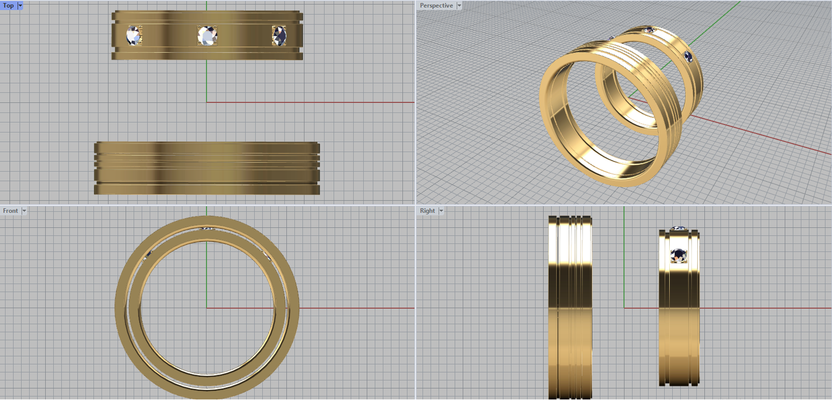The image size is (832, 401).
Task: Select the leftmost gem in Top viewport
Action: (134, 36)
